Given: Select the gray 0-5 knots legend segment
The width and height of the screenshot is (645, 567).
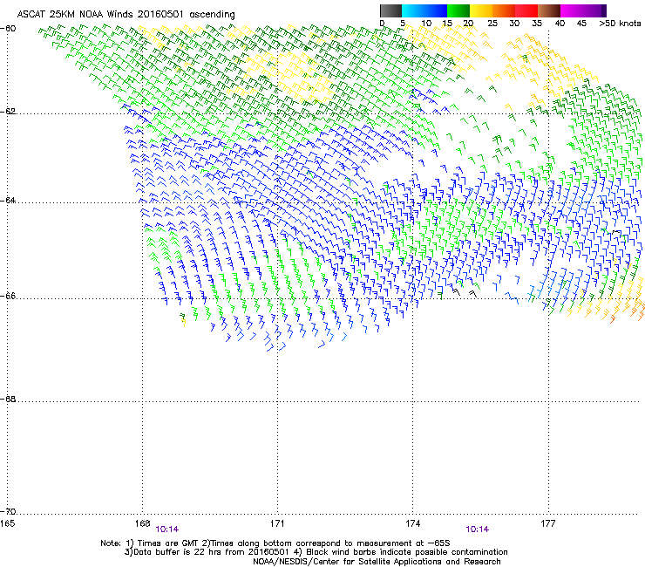Looking at the screenshot, I should click(x=390, y=10).
